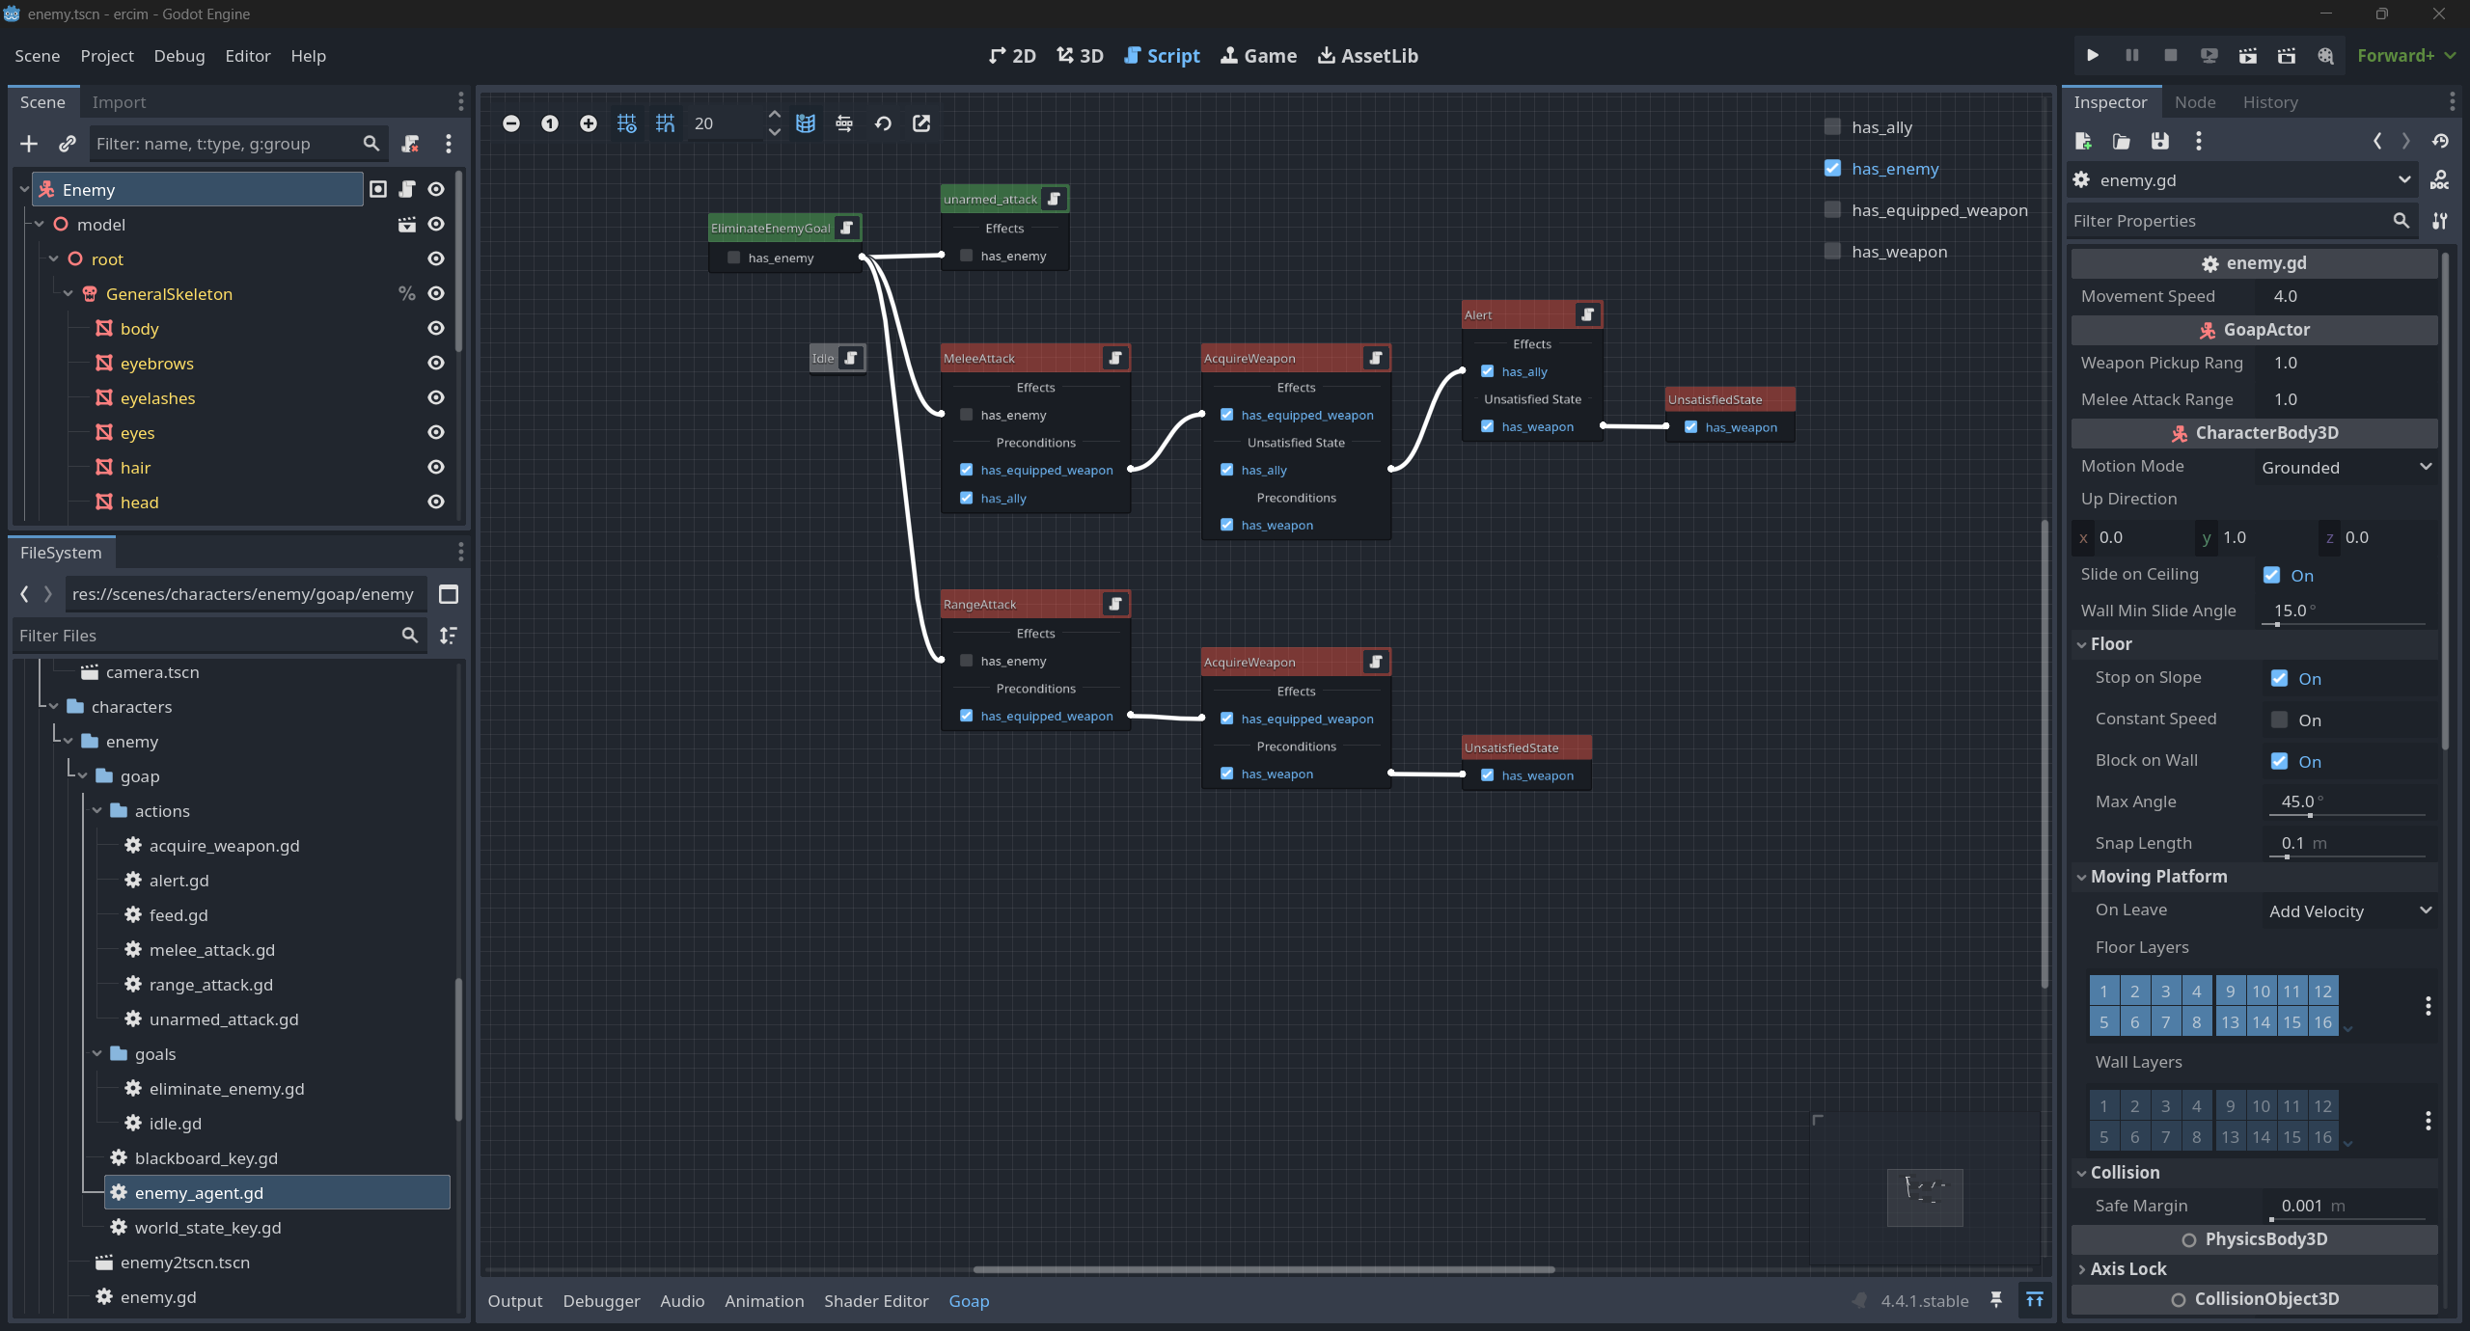Screen dimensions: 2470x1331
Task: Open the Debug menu
Action: tap(178, 56)
